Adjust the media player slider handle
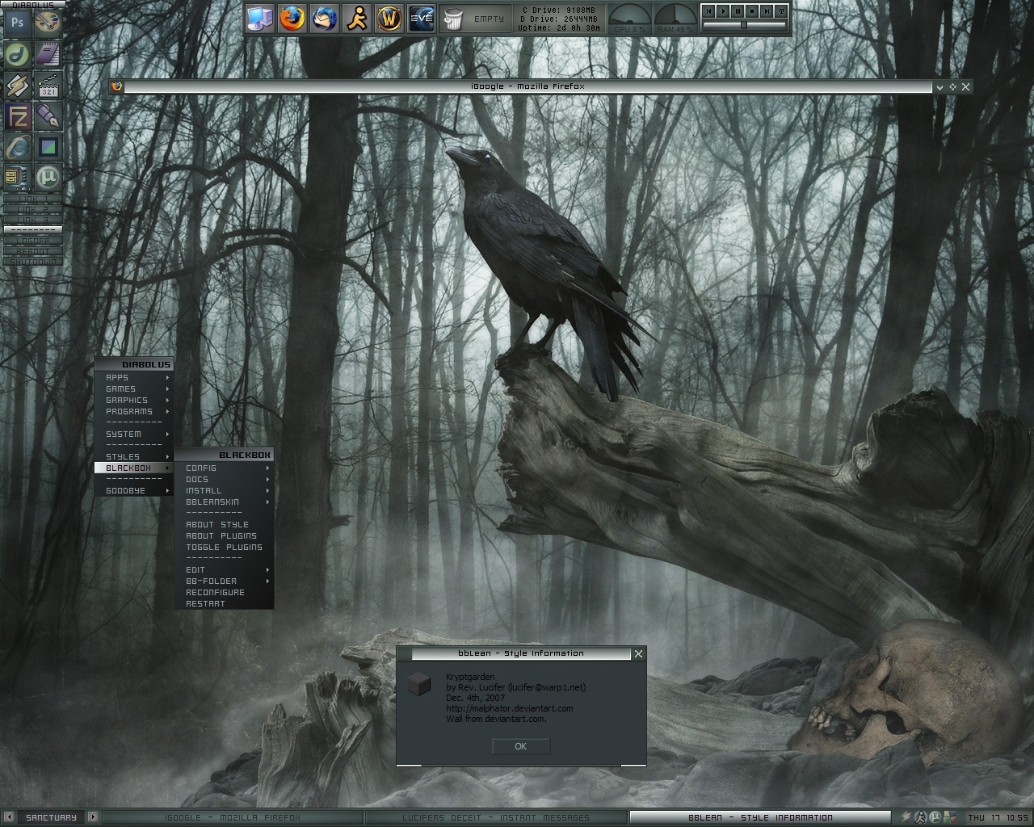This screenshot has height=827, width=1034. coord(744,26)
